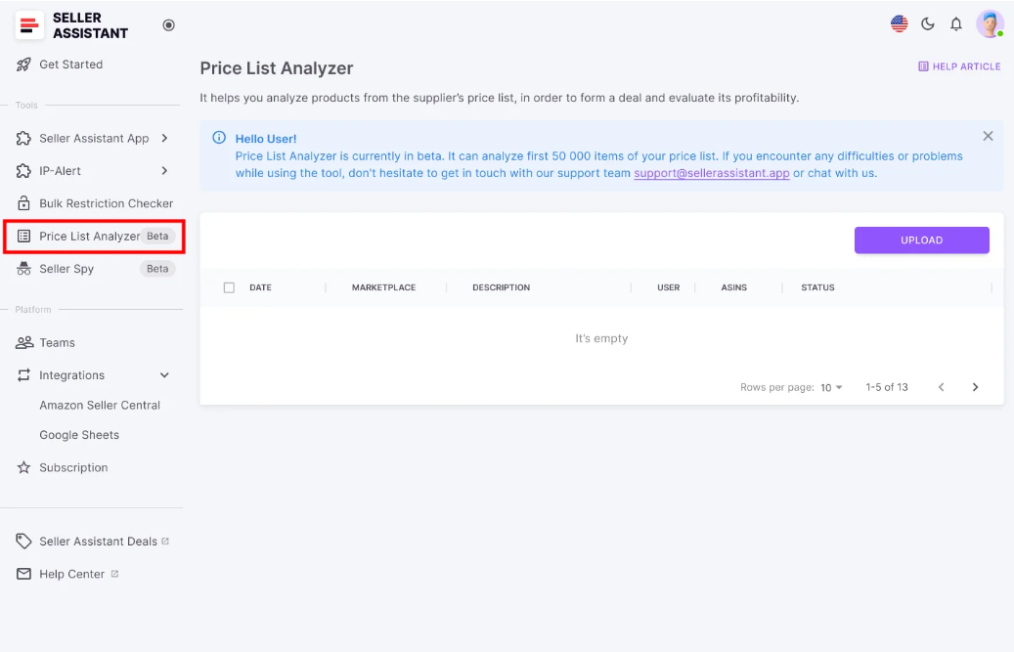Viewport: 1014px width, 652px height.
Task: Open the Rows per page dropdown
Action: point(830,387)
